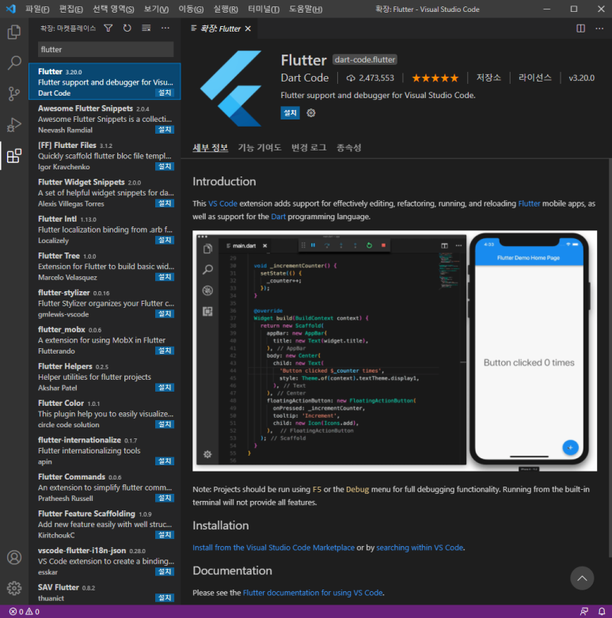Open the 보기(V) menu
612x618 pixels.
(156, 9)
